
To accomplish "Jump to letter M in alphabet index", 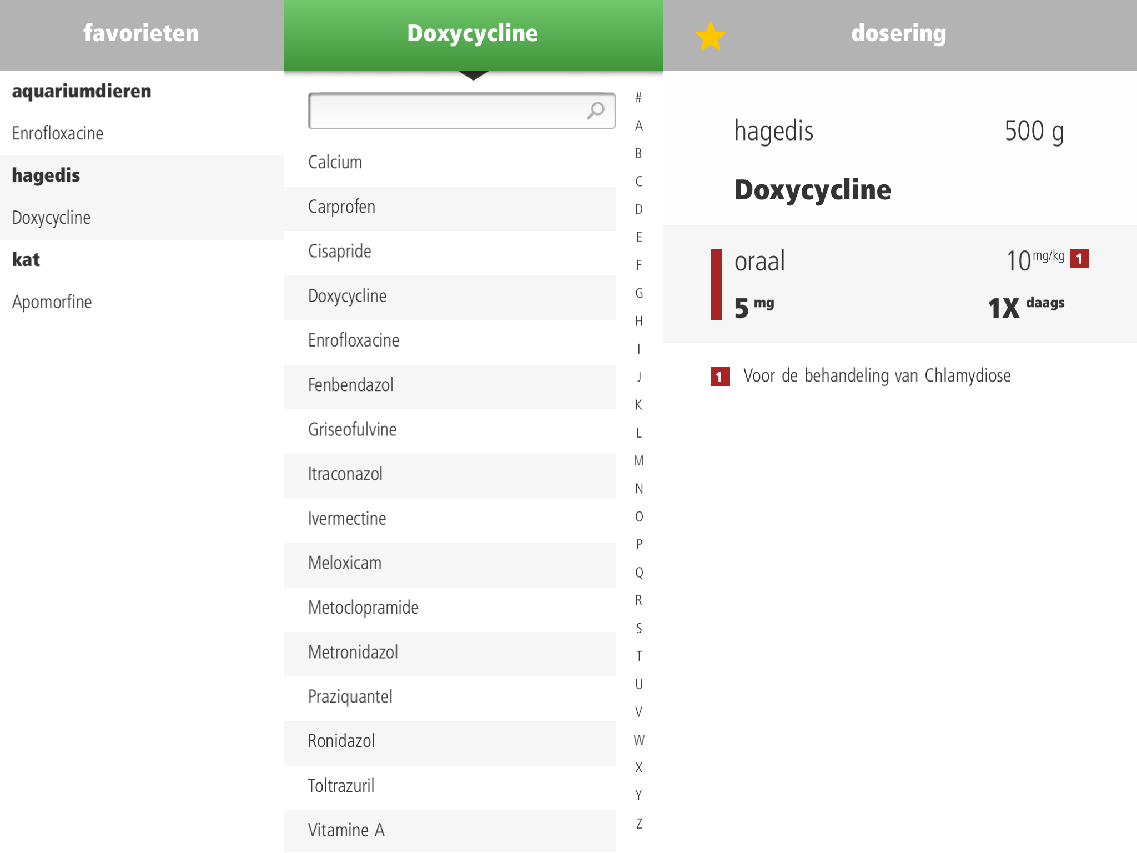I will coord(639,461).
